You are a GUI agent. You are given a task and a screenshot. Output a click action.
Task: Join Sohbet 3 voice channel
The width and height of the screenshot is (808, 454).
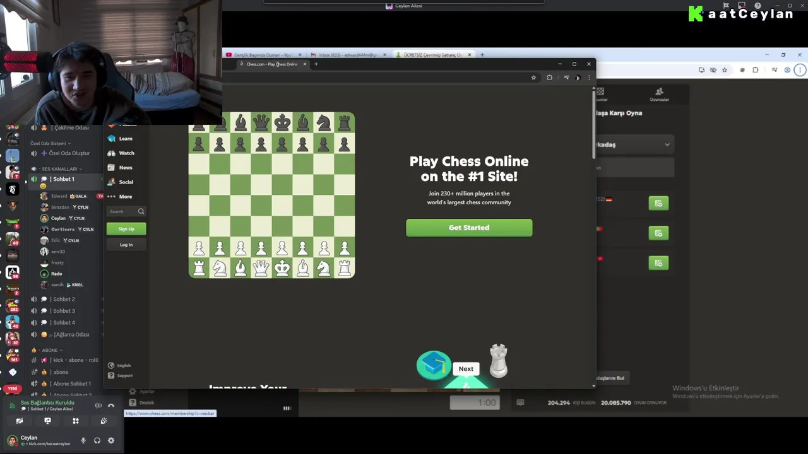[x=63, y=311]
